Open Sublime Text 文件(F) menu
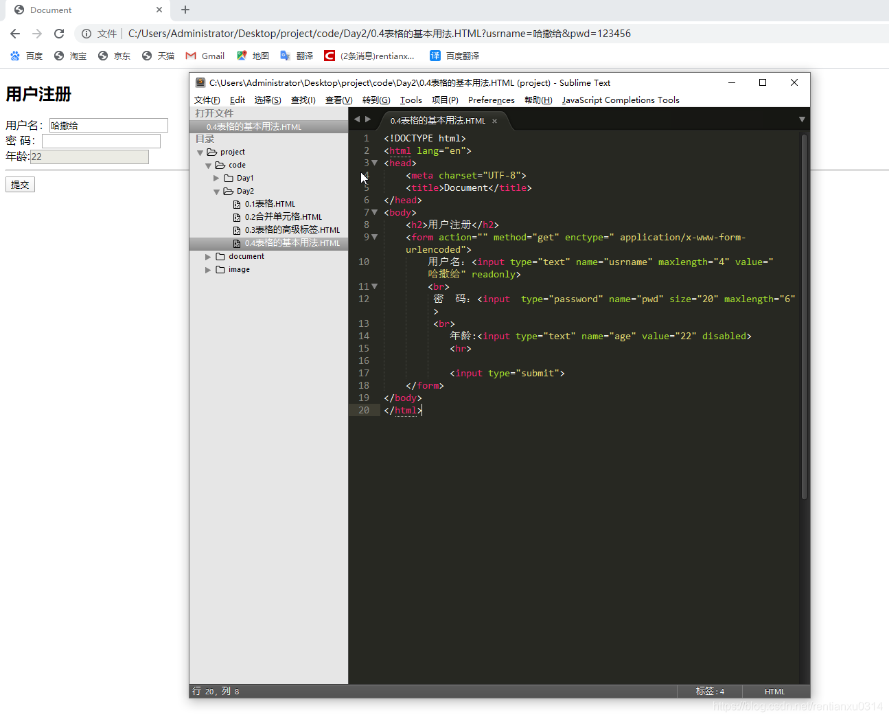 point(207,100)
